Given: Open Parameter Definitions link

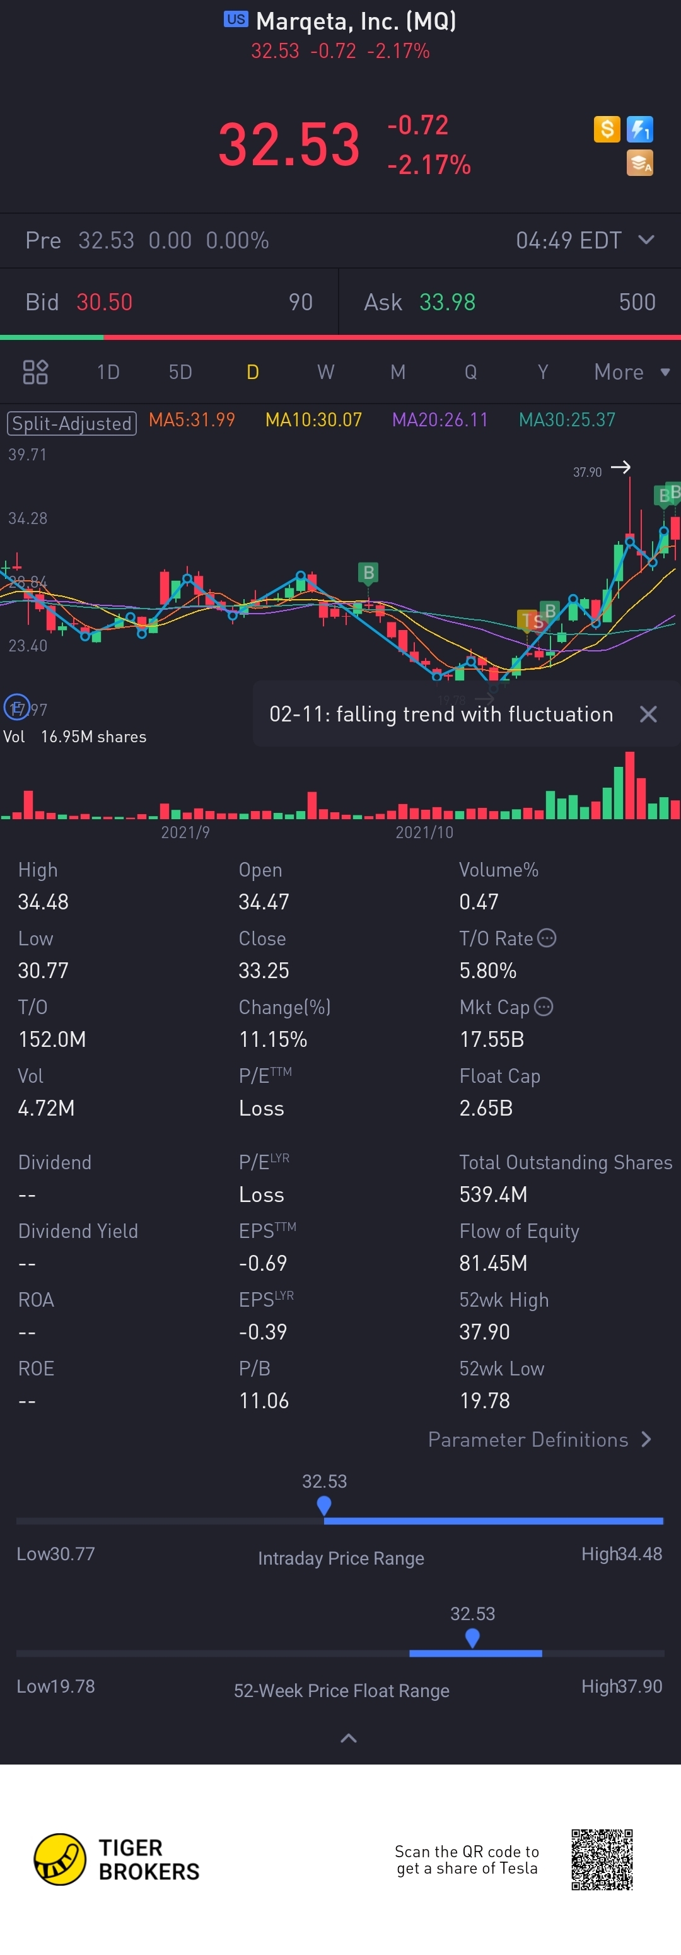Looking at the screenshot, I should click(540, 1439).
